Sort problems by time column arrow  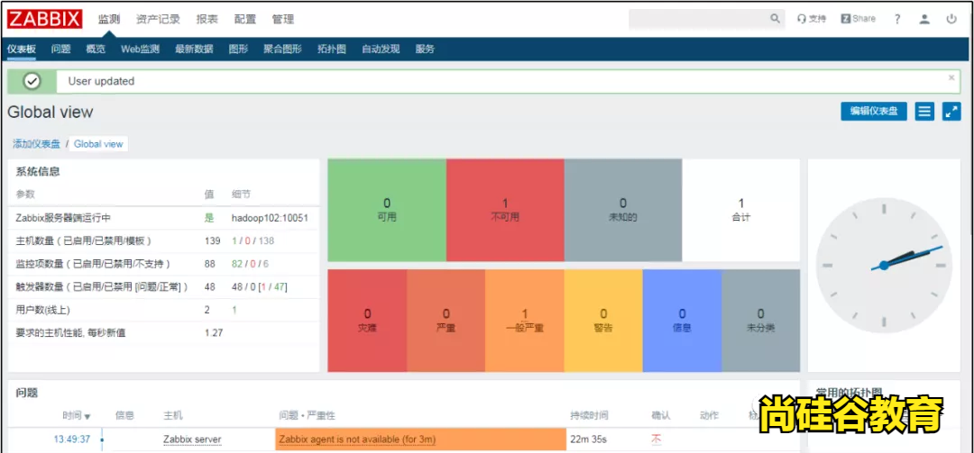point(87,416)
